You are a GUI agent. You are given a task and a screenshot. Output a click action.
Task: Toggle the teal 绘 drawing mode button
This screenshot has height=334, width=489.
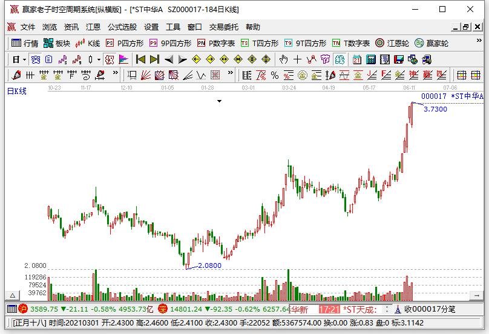click(x=339, y=59)
